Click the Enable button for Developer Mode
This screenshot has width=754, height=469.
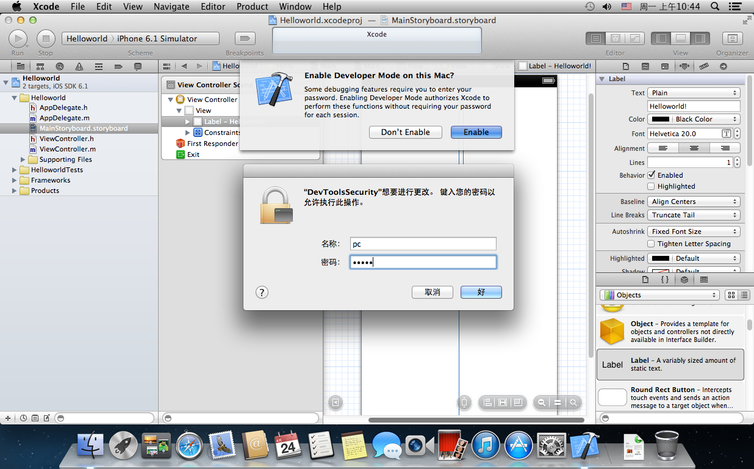[476, 132]
